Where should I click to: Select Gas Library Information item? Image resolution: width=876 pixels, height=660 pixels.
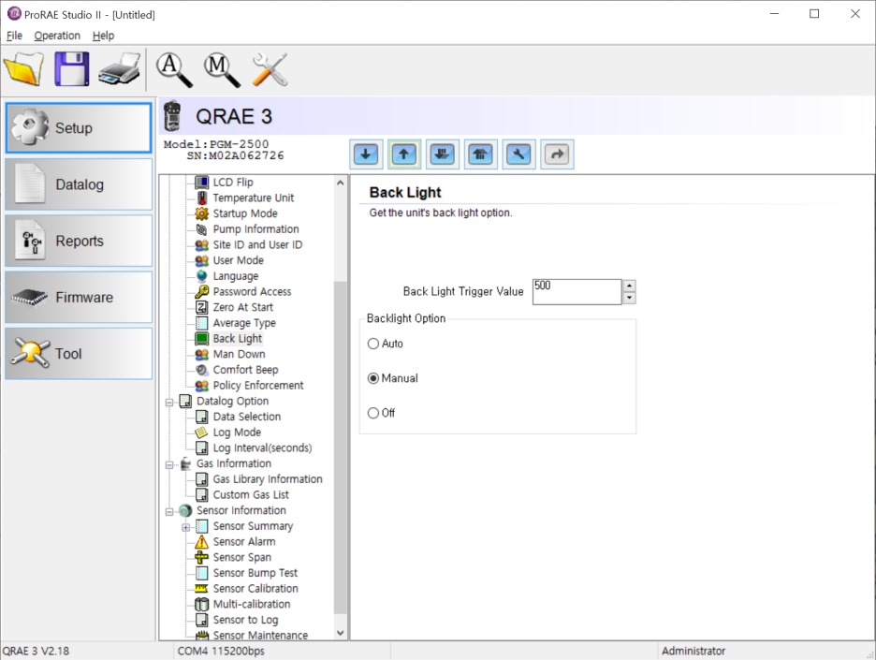point(268,479)
